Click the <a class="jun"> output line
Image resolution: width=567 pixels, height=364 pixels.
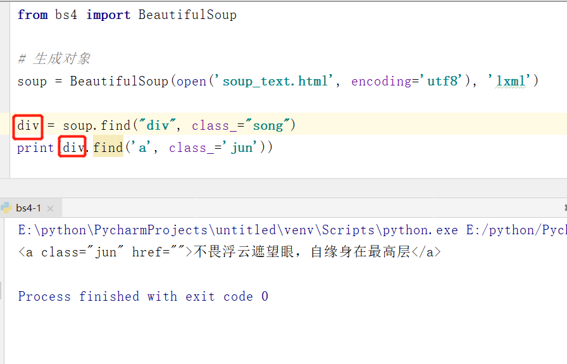pyautogui.click(x=230, y=252)
